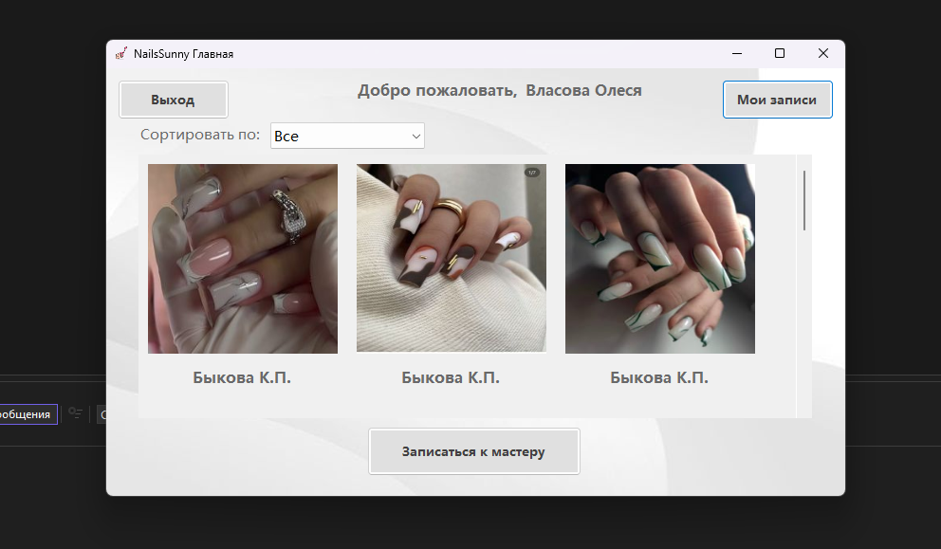The height and width of the screenshot is (549, 941).
Task: Click Быкова К.П. label under brown nails photo
Action: point(451,378)
